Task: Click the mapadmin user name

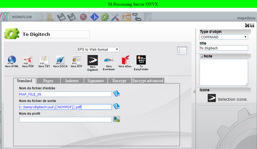Action: pyautogui.click(x=246, y=18)
